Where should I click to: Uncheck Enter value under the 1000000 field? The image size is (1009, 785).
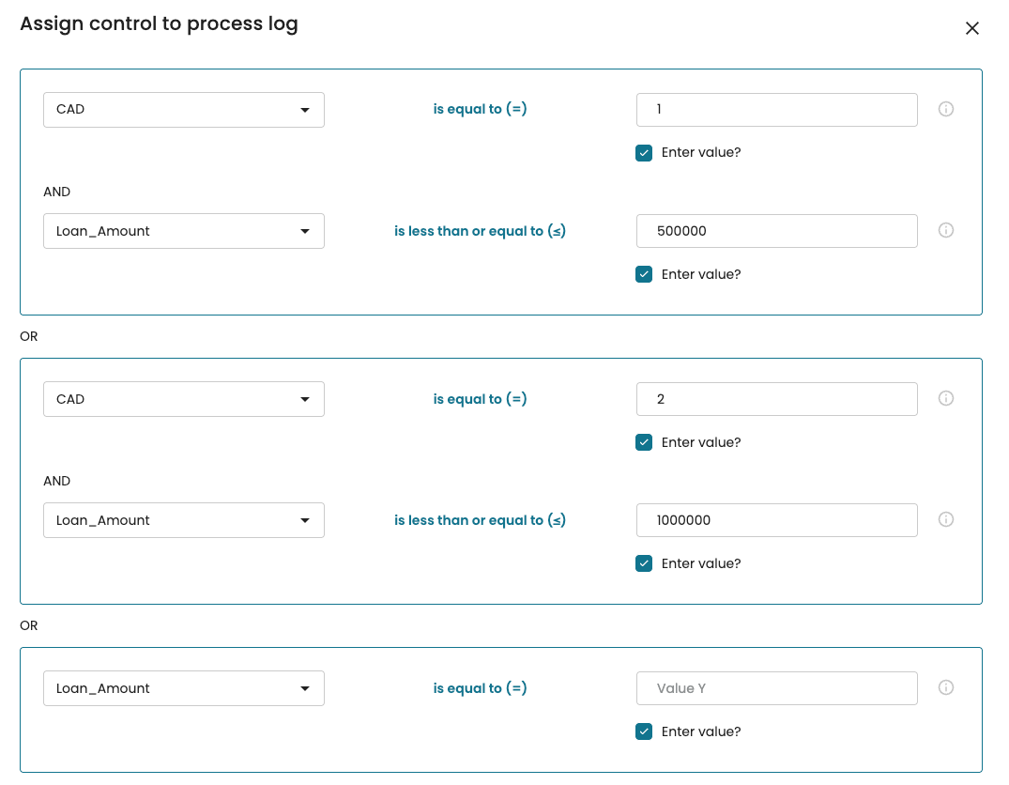pyautogui.click(x=644, y=563)
